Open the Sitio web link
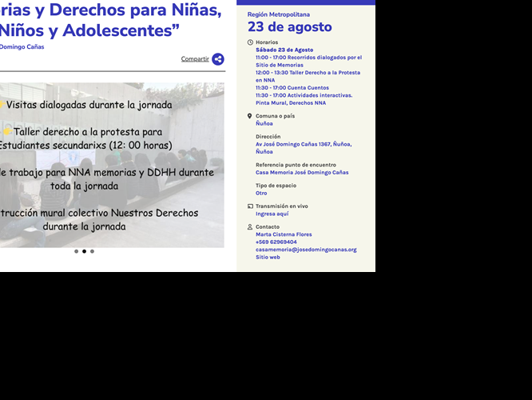Viewport: 532px width, 400px height. tap(268, 258)
